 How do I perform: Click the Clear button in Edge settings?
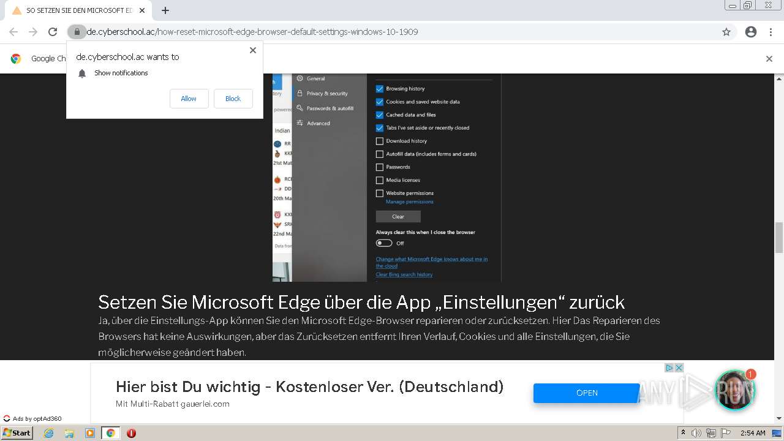(398, 216)
